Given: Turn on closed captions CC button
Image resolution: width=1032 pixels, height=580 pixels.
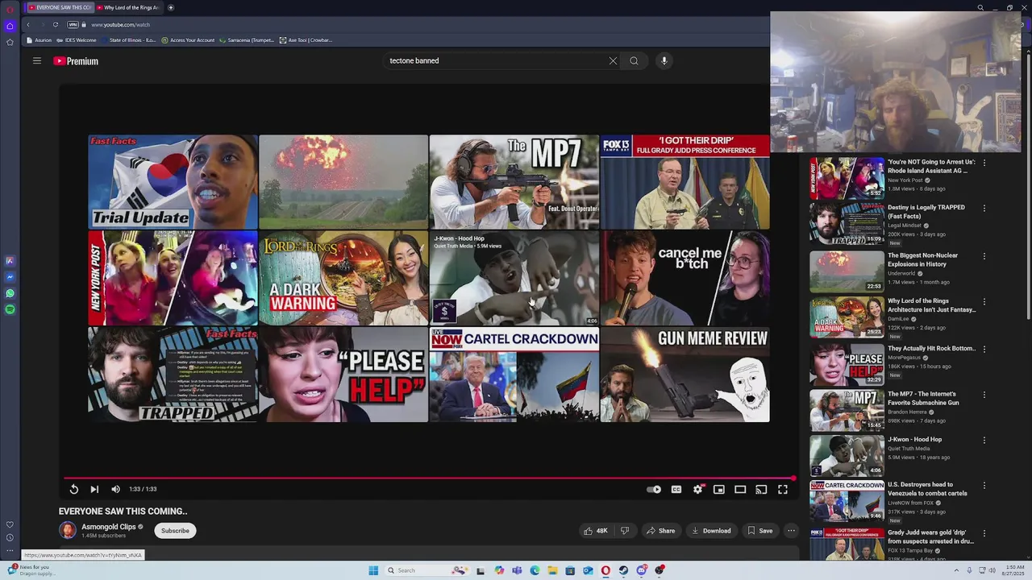Looking at the screenshot, I should point(676,489).
